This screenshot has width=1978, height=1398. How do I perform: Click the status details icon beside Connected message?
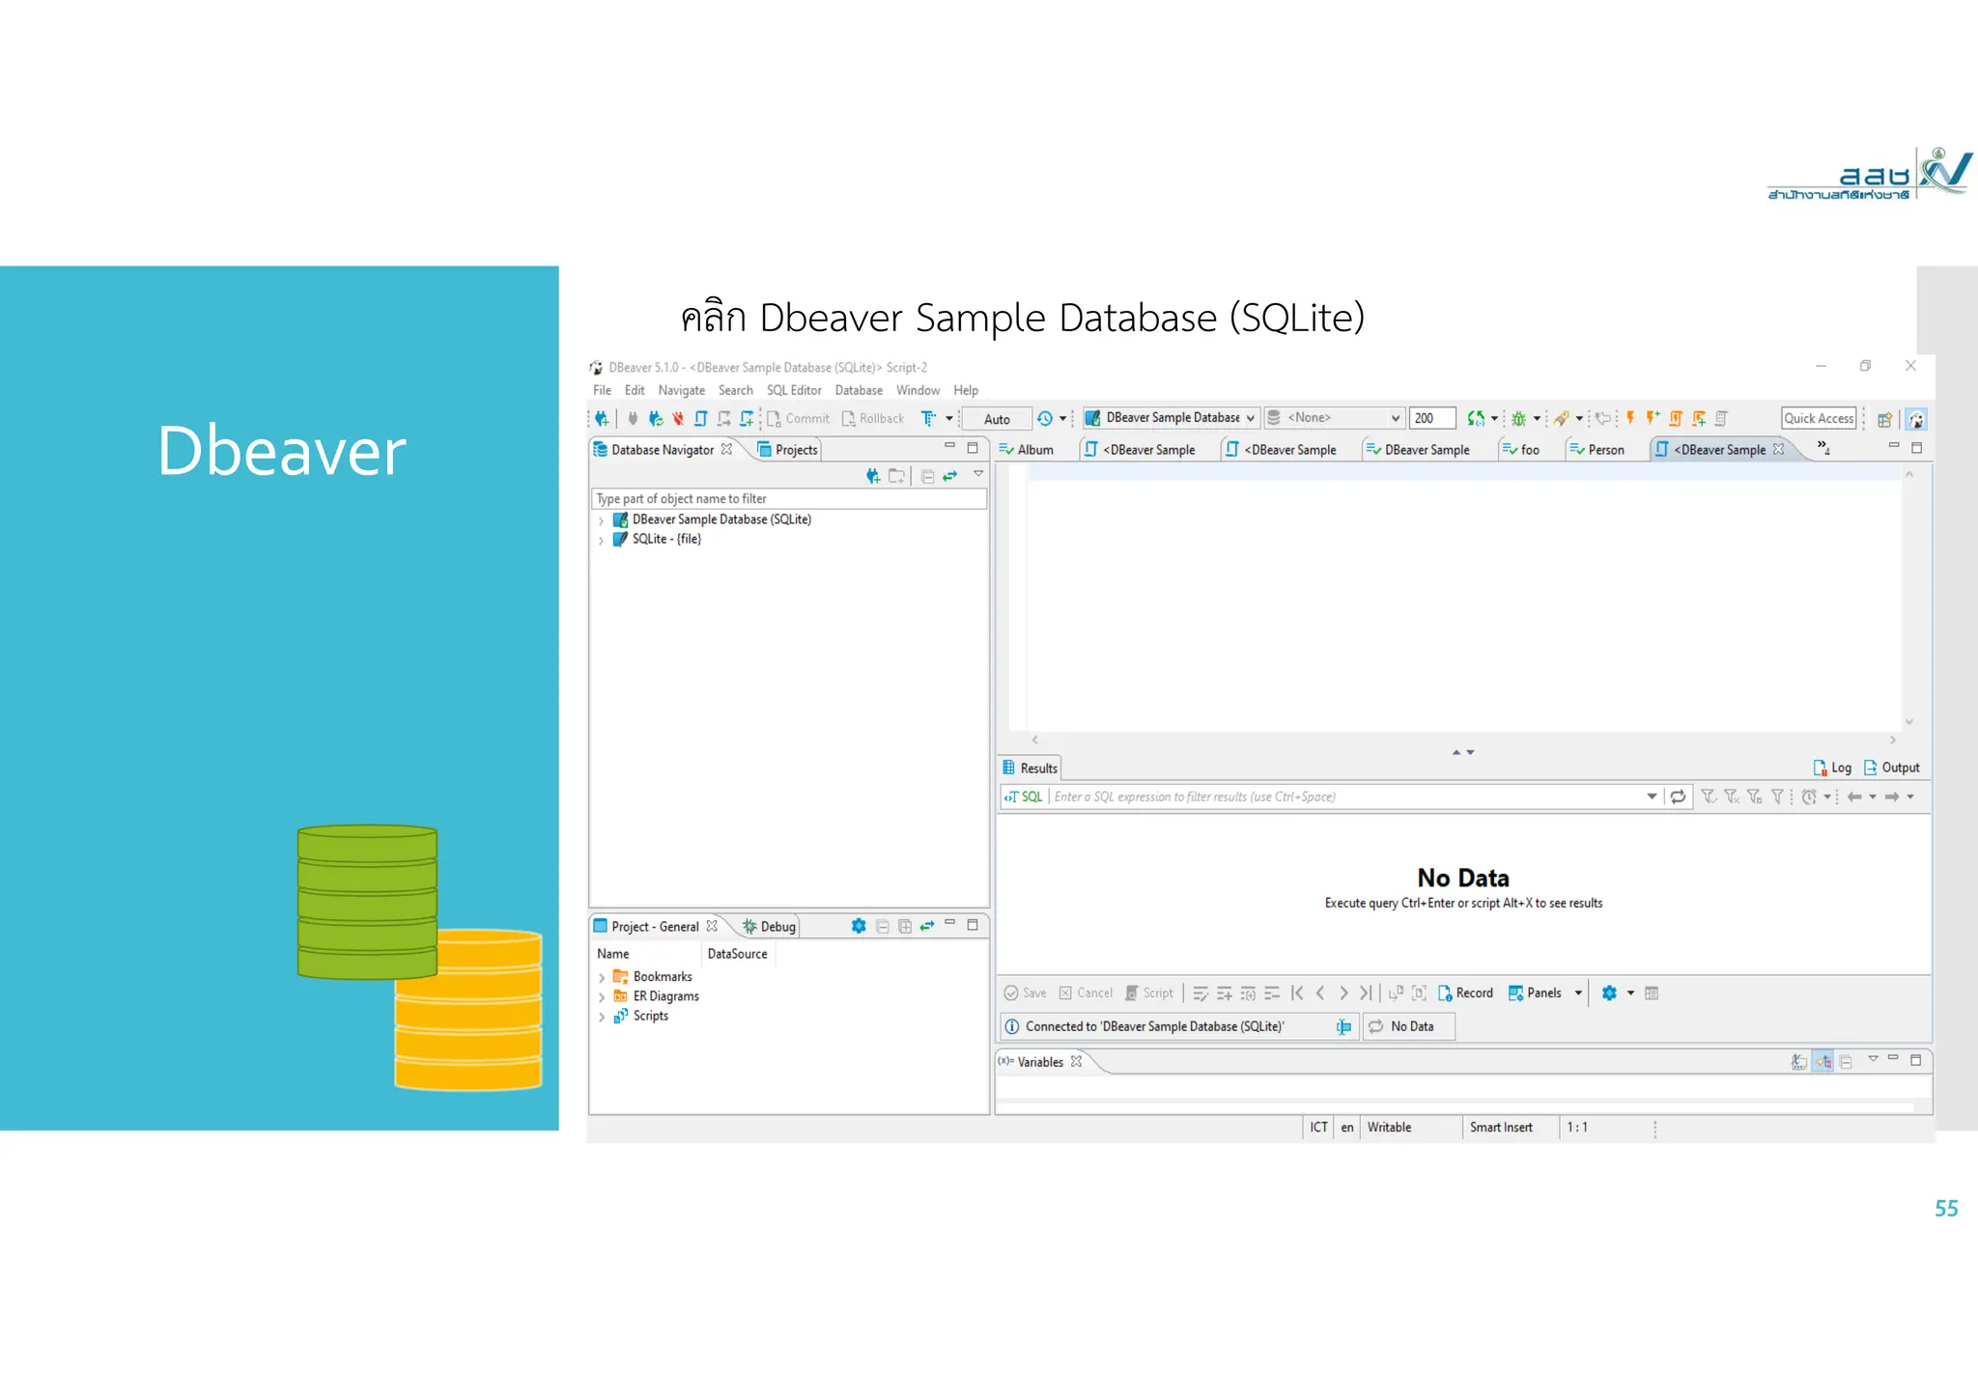pyautogui.click(x=1343, y=1026)
